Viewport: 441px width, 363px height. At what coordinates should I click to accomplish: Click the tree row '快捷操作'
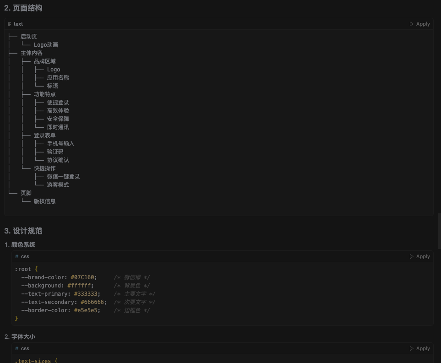tap(45, 168)
